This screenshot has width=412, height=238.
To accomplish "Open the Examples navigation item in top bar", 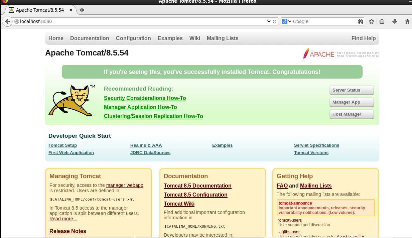I will [x=170, y=38].
